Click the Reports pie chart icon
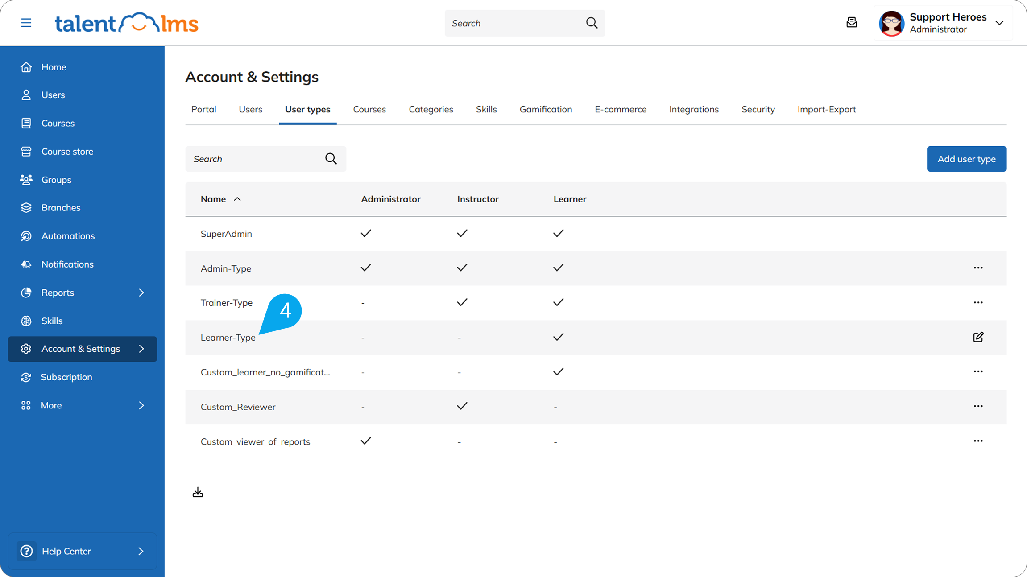The image size is (1027, 577). click(x=26, y=293)
